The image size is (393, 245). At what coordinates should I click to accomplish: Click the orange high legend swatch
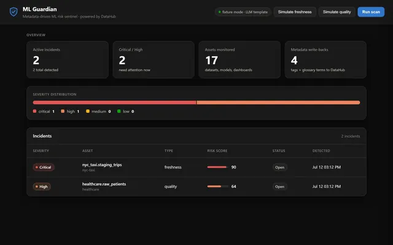click(63, 111)
